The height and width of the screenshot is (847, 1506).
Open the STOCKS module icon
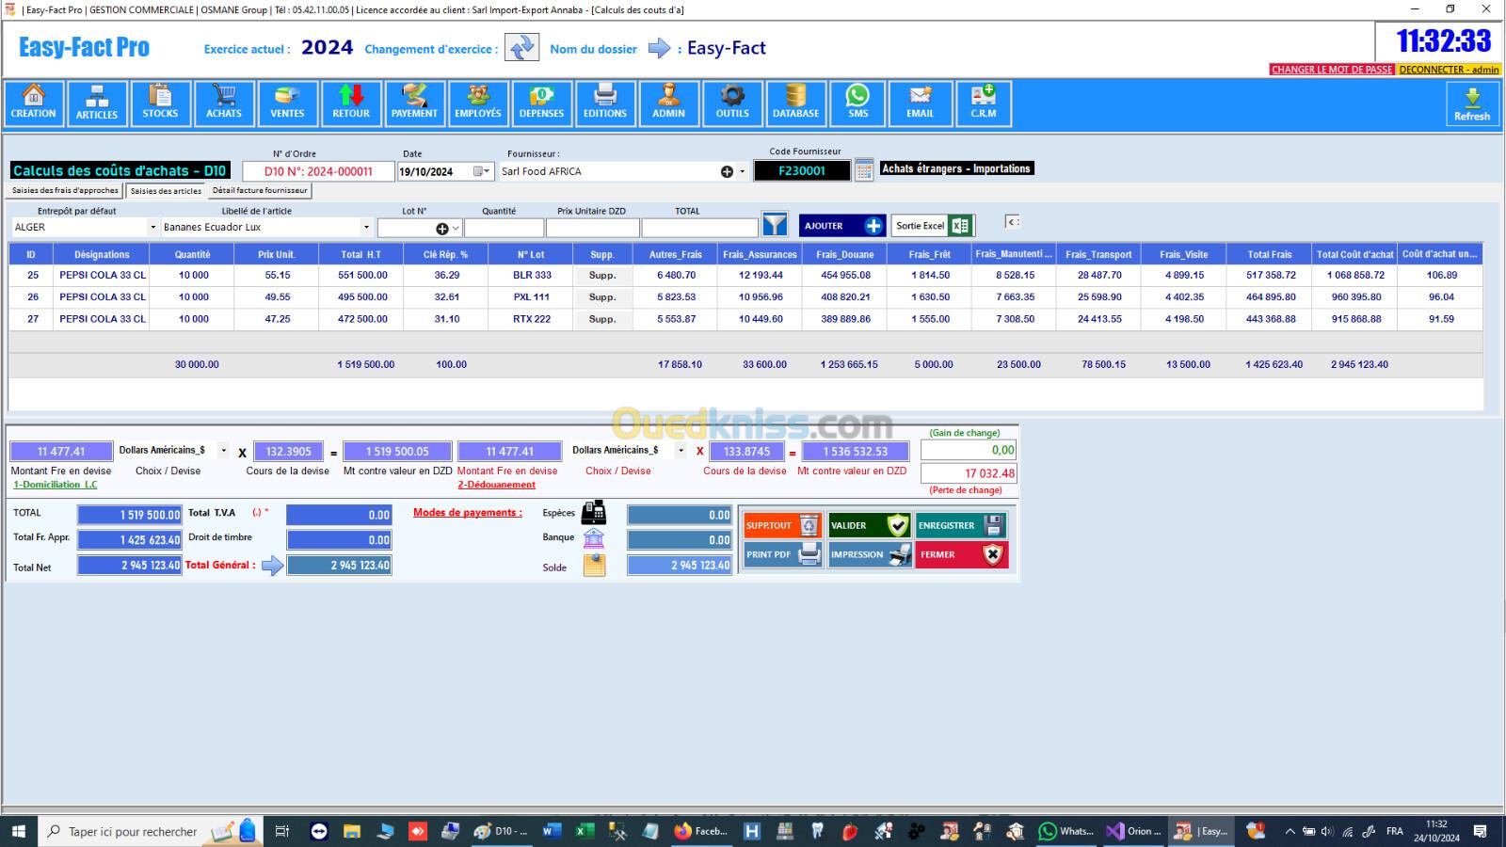[160, 103]
